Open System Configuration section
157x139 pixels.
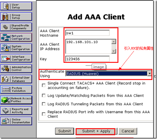pyautogui.click(x=16, y=48)
